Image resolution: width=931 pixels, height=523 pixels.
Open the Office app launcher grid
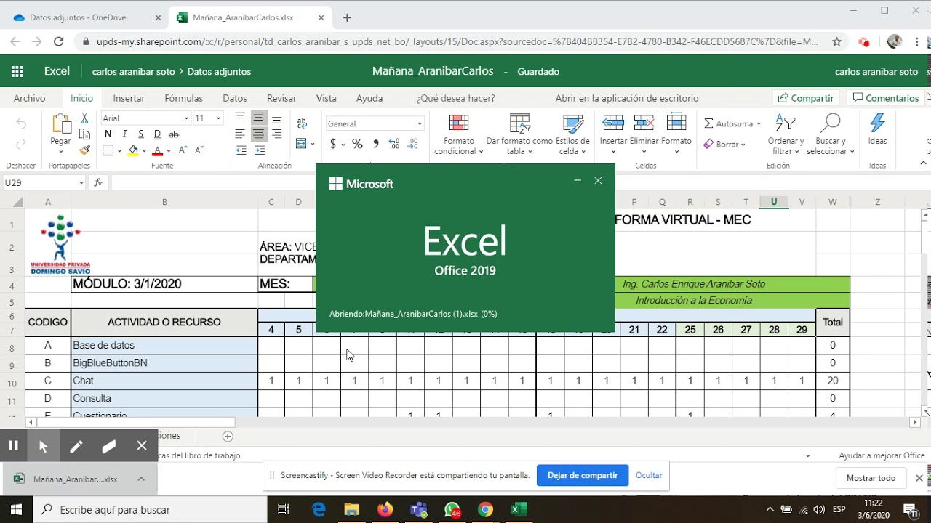pyautogui.click(x=17, y=71)
